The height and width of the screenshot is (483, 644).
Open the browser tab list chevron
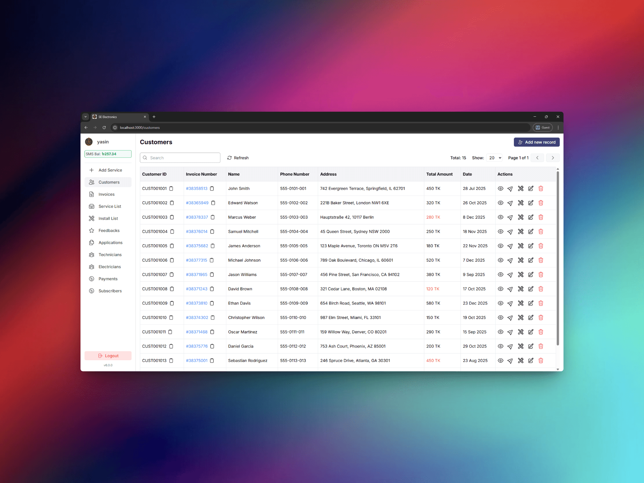pyautogui.click(x=85, y=117)
